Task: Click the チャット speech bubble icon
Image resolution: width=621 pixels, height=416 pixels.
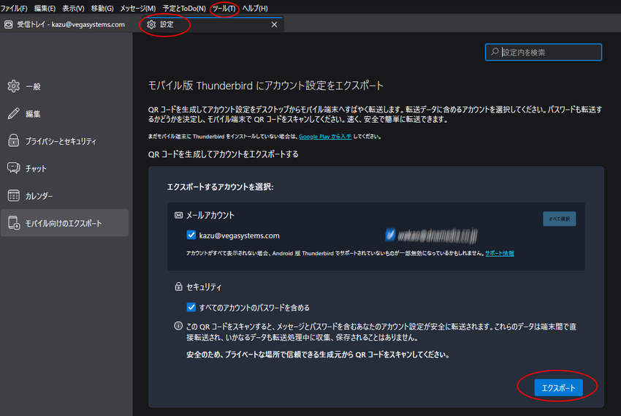Action: coord(13,168)
